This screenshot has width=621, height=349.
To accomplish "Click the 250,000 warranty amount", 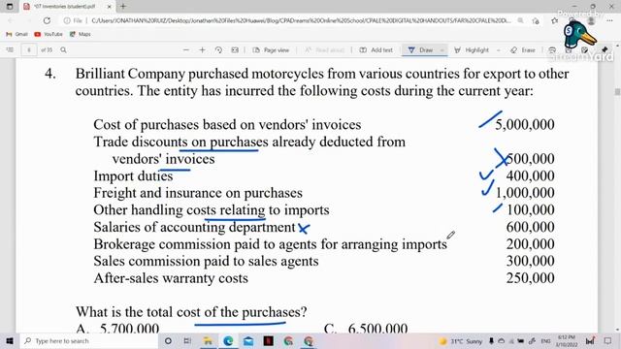I will 531,278.
